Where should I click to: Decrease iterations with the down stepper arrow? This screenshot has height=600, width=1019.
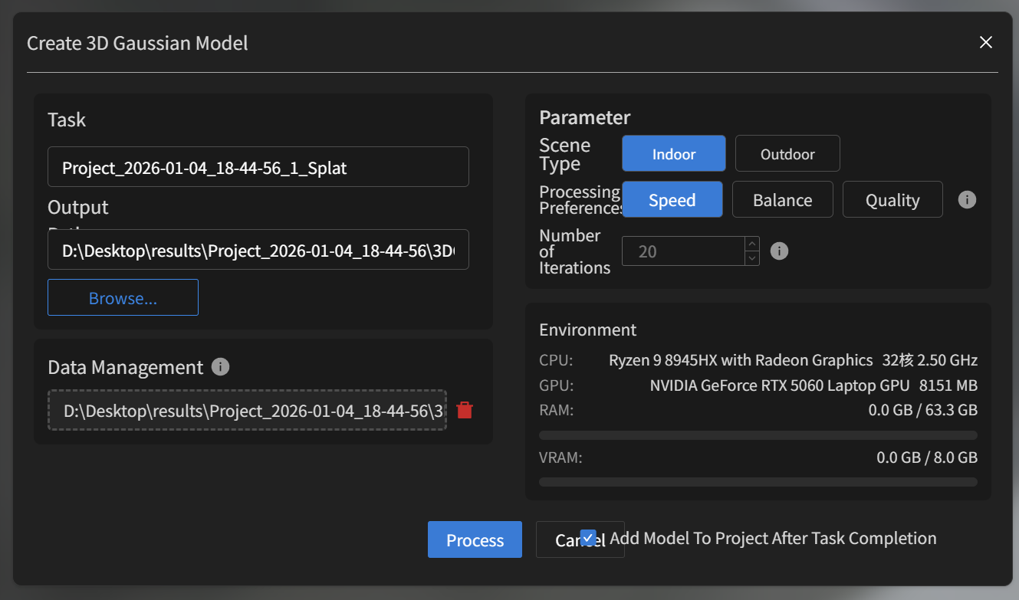(x=752, y=258)
